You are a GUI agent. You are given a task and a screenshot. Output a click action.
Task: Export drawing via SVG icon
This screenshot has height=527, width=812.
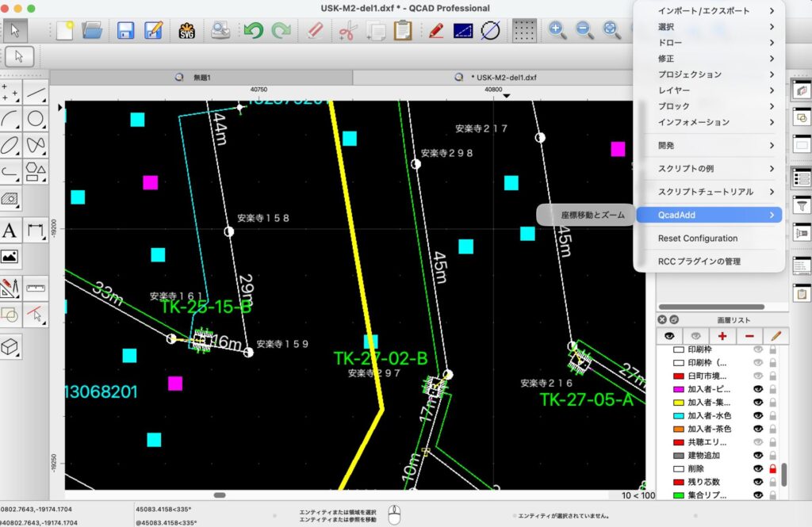pos(186,31)
